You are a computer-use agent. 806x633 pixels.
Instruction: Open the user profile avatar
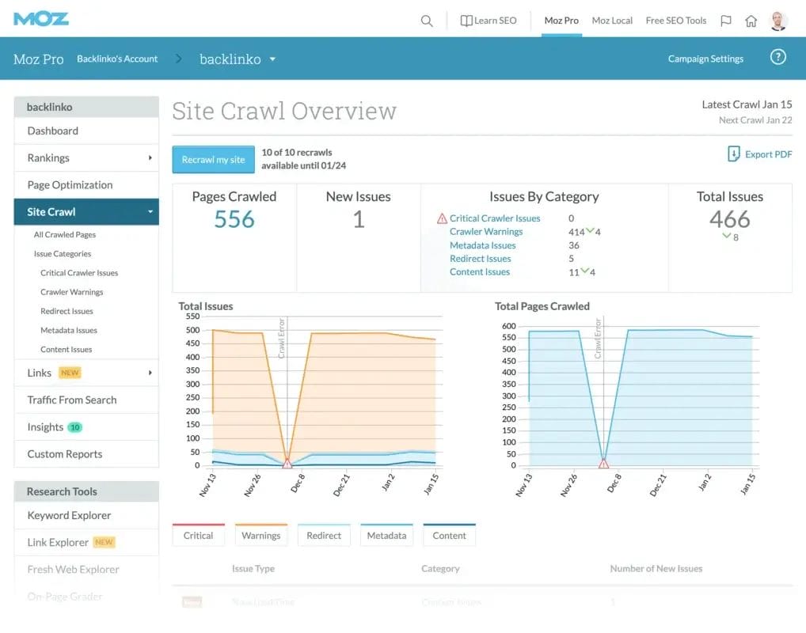(778, 21)
